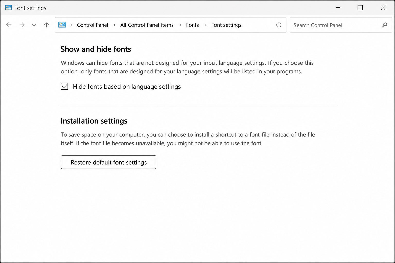
Task: Go back using the back arrow
Action: tap(9, 25)
